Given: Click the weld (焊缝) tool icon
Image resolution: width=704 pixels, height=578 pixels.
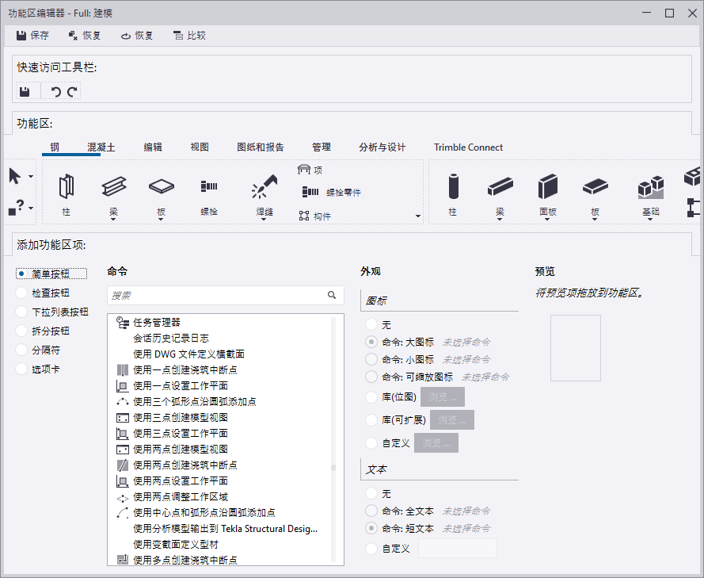Looking at the screenshot, I should 264,187.
